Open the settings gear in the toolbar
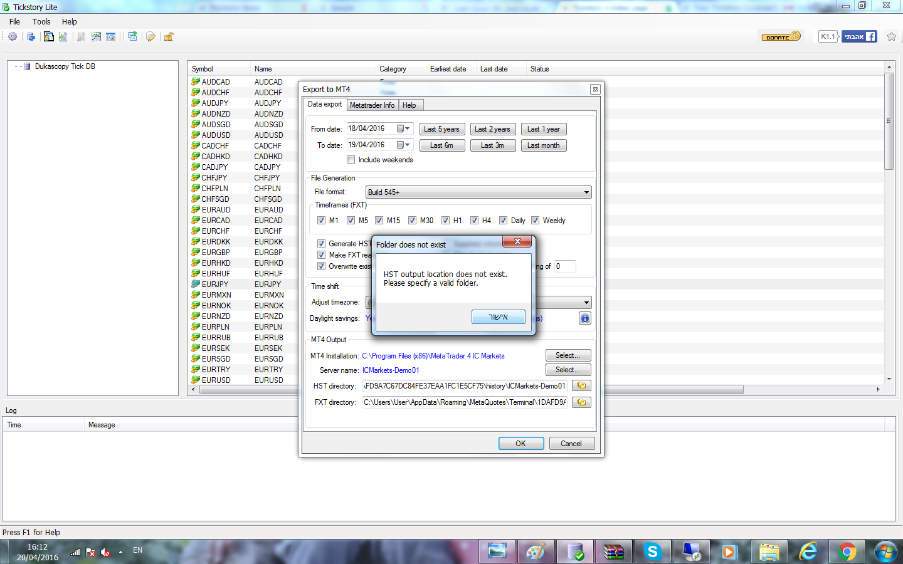903x564 pixels. pos(13,36)
